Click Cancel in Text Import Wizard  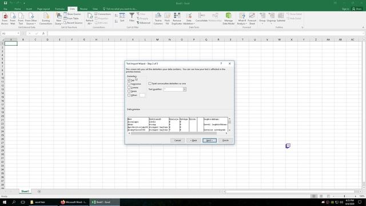coord(178,140)
